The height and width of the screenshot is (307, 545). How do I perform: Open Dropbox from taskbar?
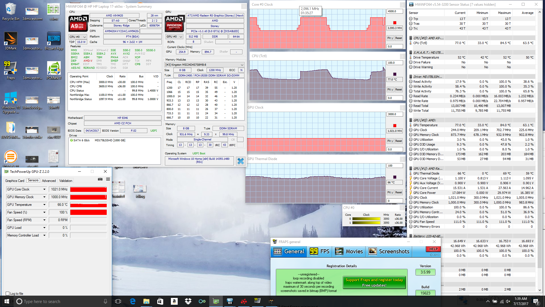tap(188, 301)
